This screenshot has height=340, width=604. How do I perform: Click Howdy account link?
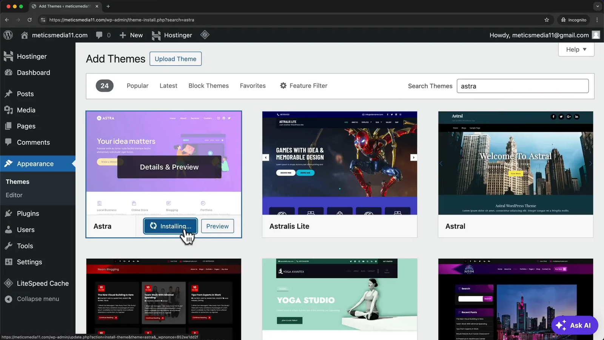pos(539,35)
